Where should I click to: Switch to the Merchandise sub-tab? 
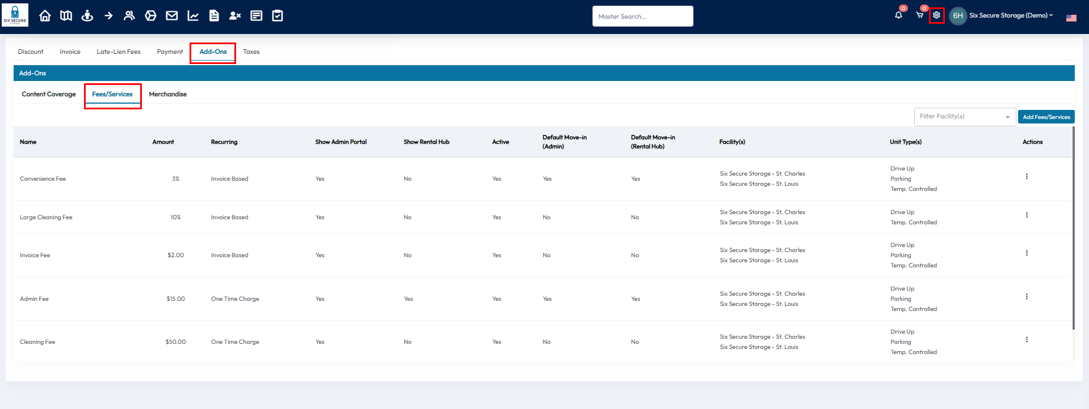tap(167, 95)
